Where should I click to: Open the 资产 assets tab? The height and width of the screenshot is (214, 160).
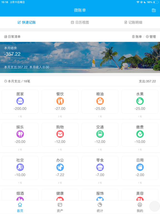(x=60, y=207)
